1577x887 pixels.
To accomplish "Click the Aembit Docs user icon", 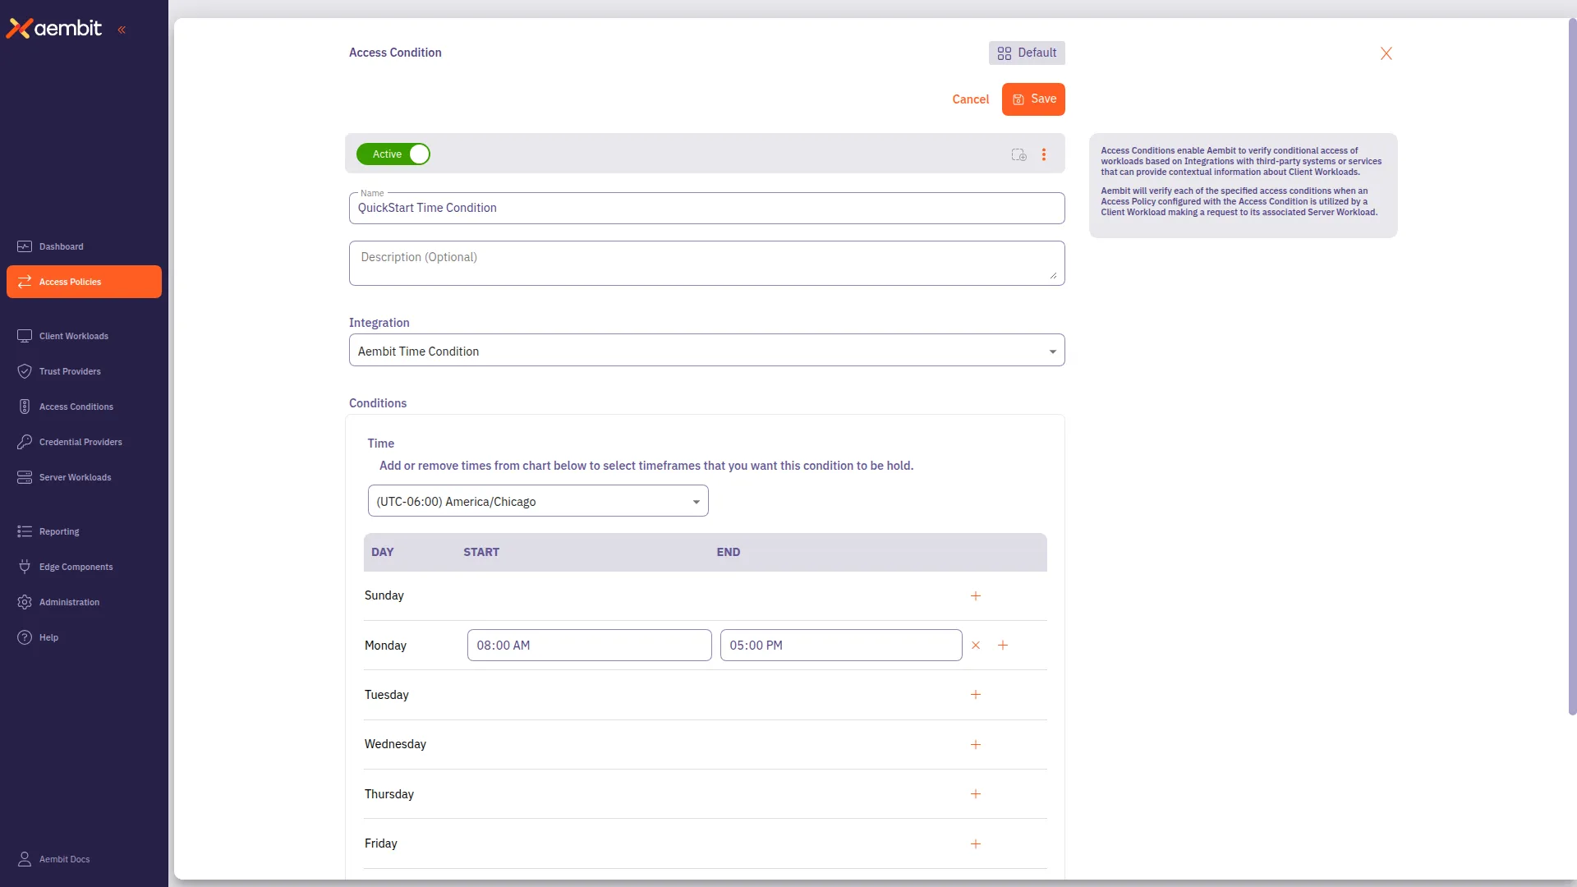I will [x=25, y=859].
